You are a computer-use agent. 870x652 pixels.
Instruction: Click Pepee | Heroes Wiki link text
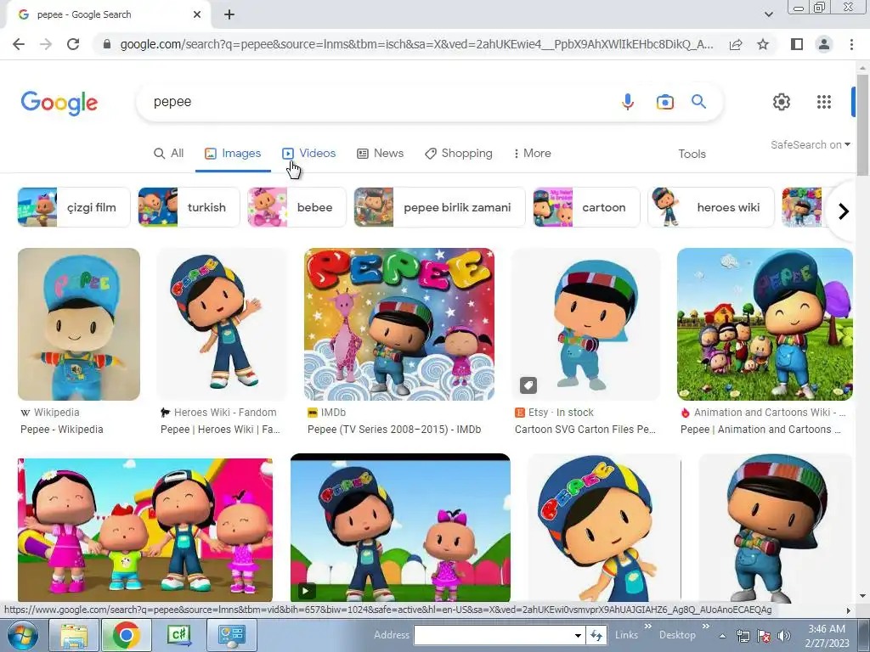220,430
